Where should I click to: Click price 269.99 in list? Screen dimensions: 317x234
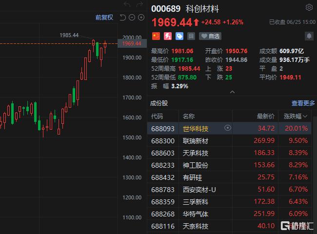[x=264, y=140]
